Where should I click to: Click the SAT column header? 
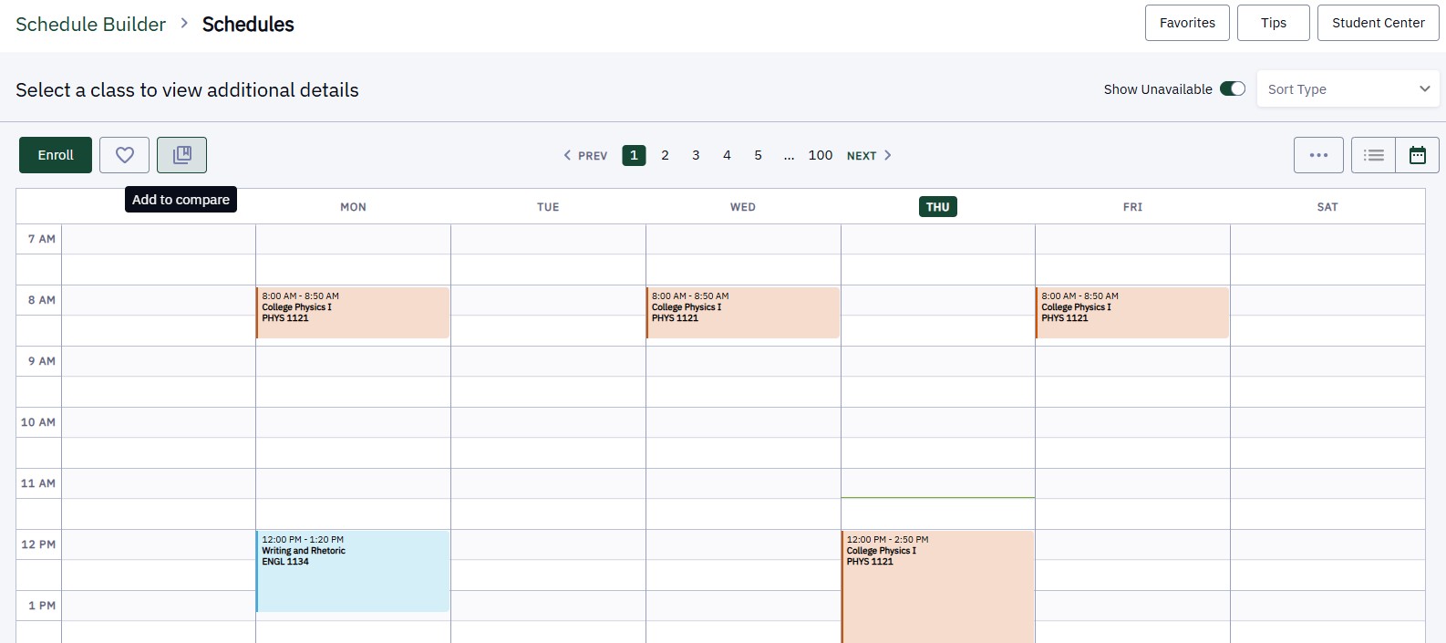1327,207
